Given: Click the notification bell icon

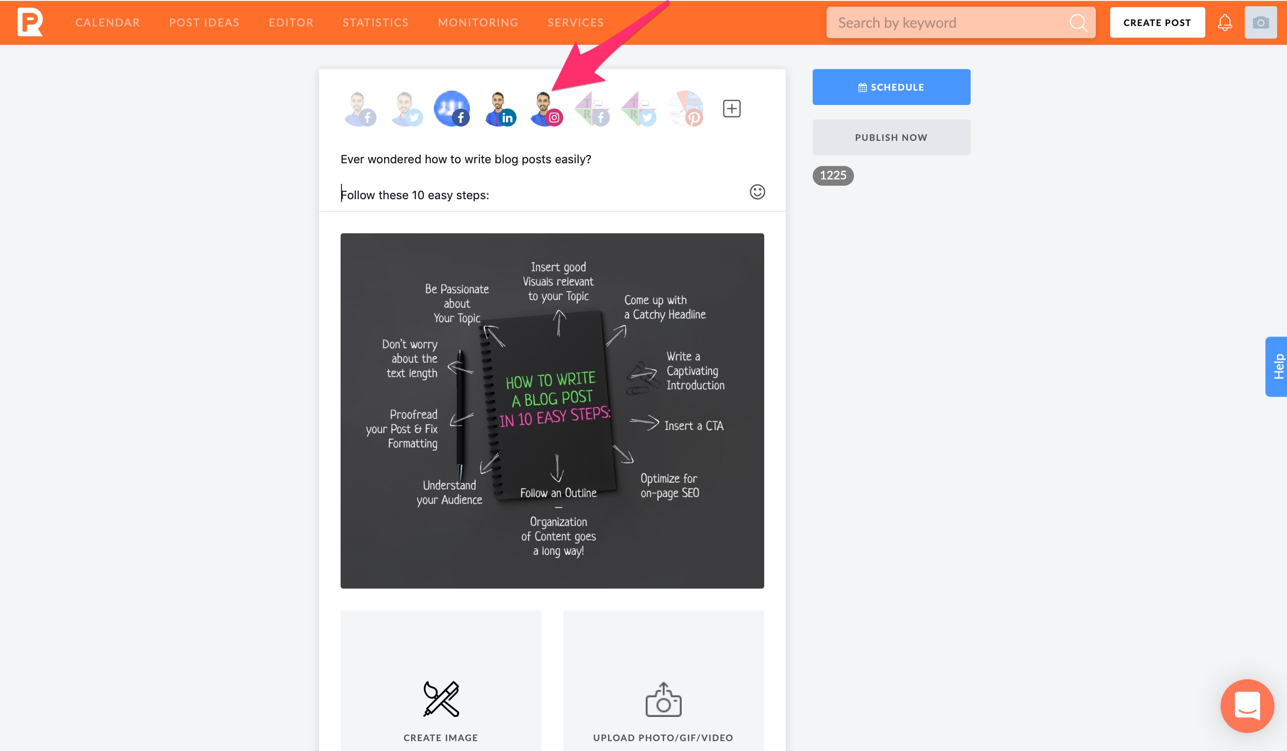Looking at the screenshot, I should 1225,22.
